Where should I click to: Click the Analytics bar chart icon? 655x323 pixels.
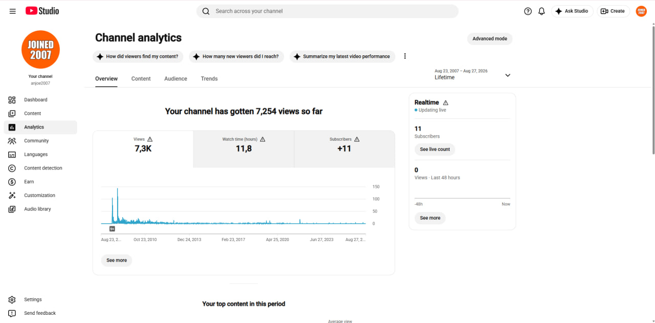coord(12,127)
